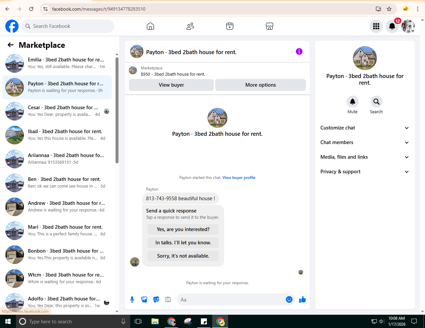Open the nine-dot Menu grid icon
Viewport: 425px width, 328px height.
click(x=376, y=26)
